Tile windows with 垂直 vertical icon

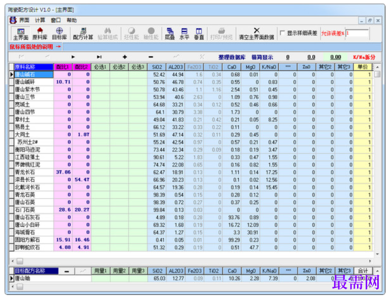pyautogui.click(x=199, y=34)
